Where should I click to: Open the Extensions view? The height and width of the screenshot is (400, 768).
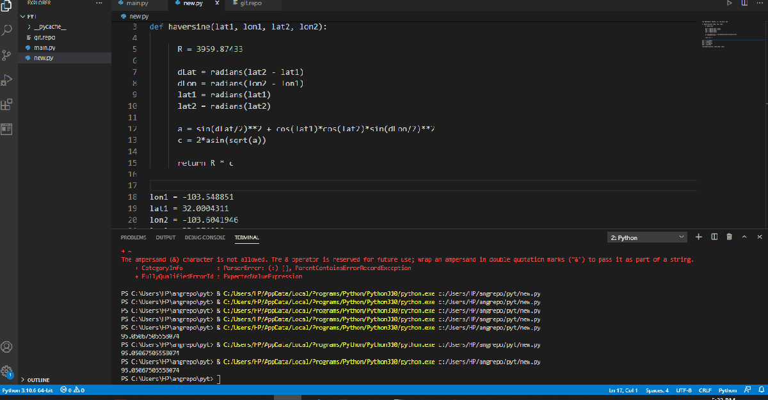pos(7,104)
